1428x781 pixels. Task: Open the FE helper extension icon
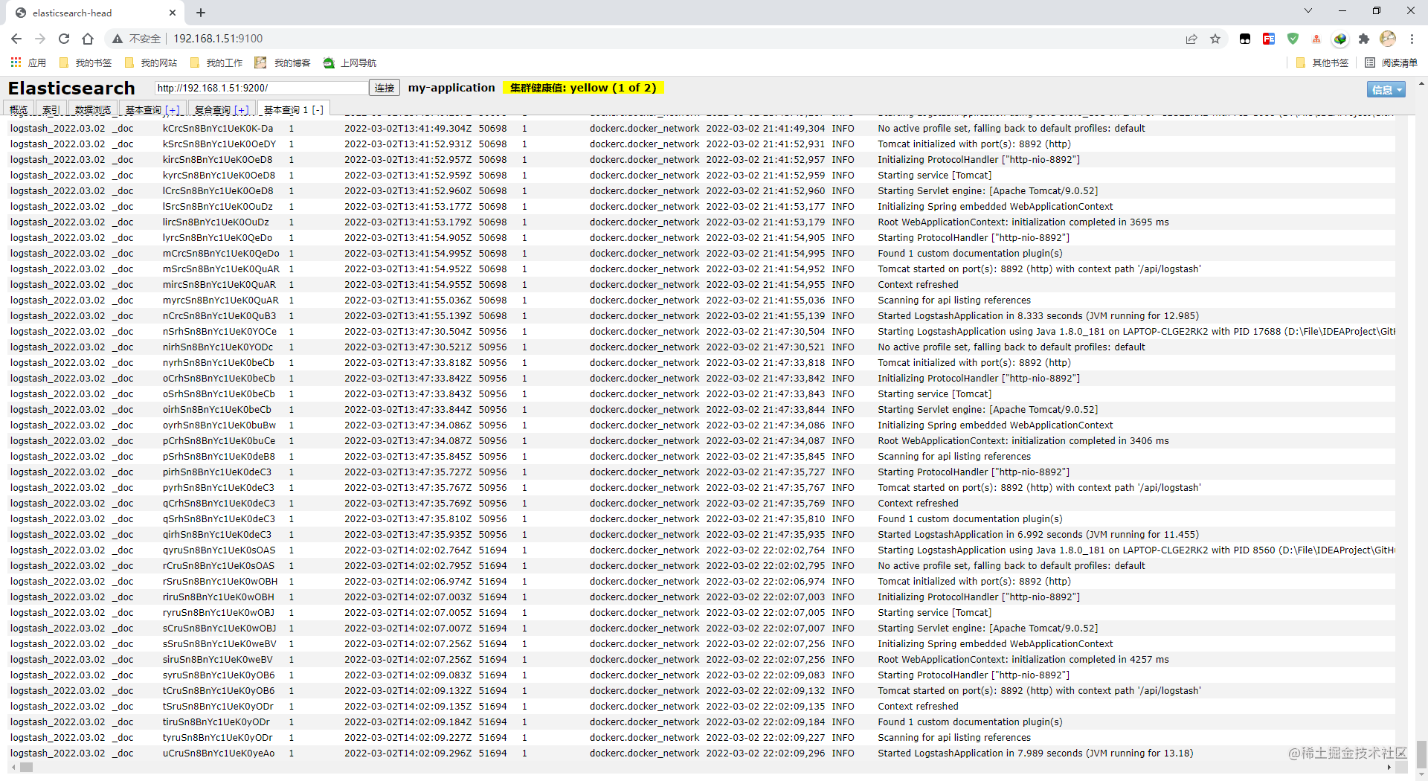[x=1269, y=39]
